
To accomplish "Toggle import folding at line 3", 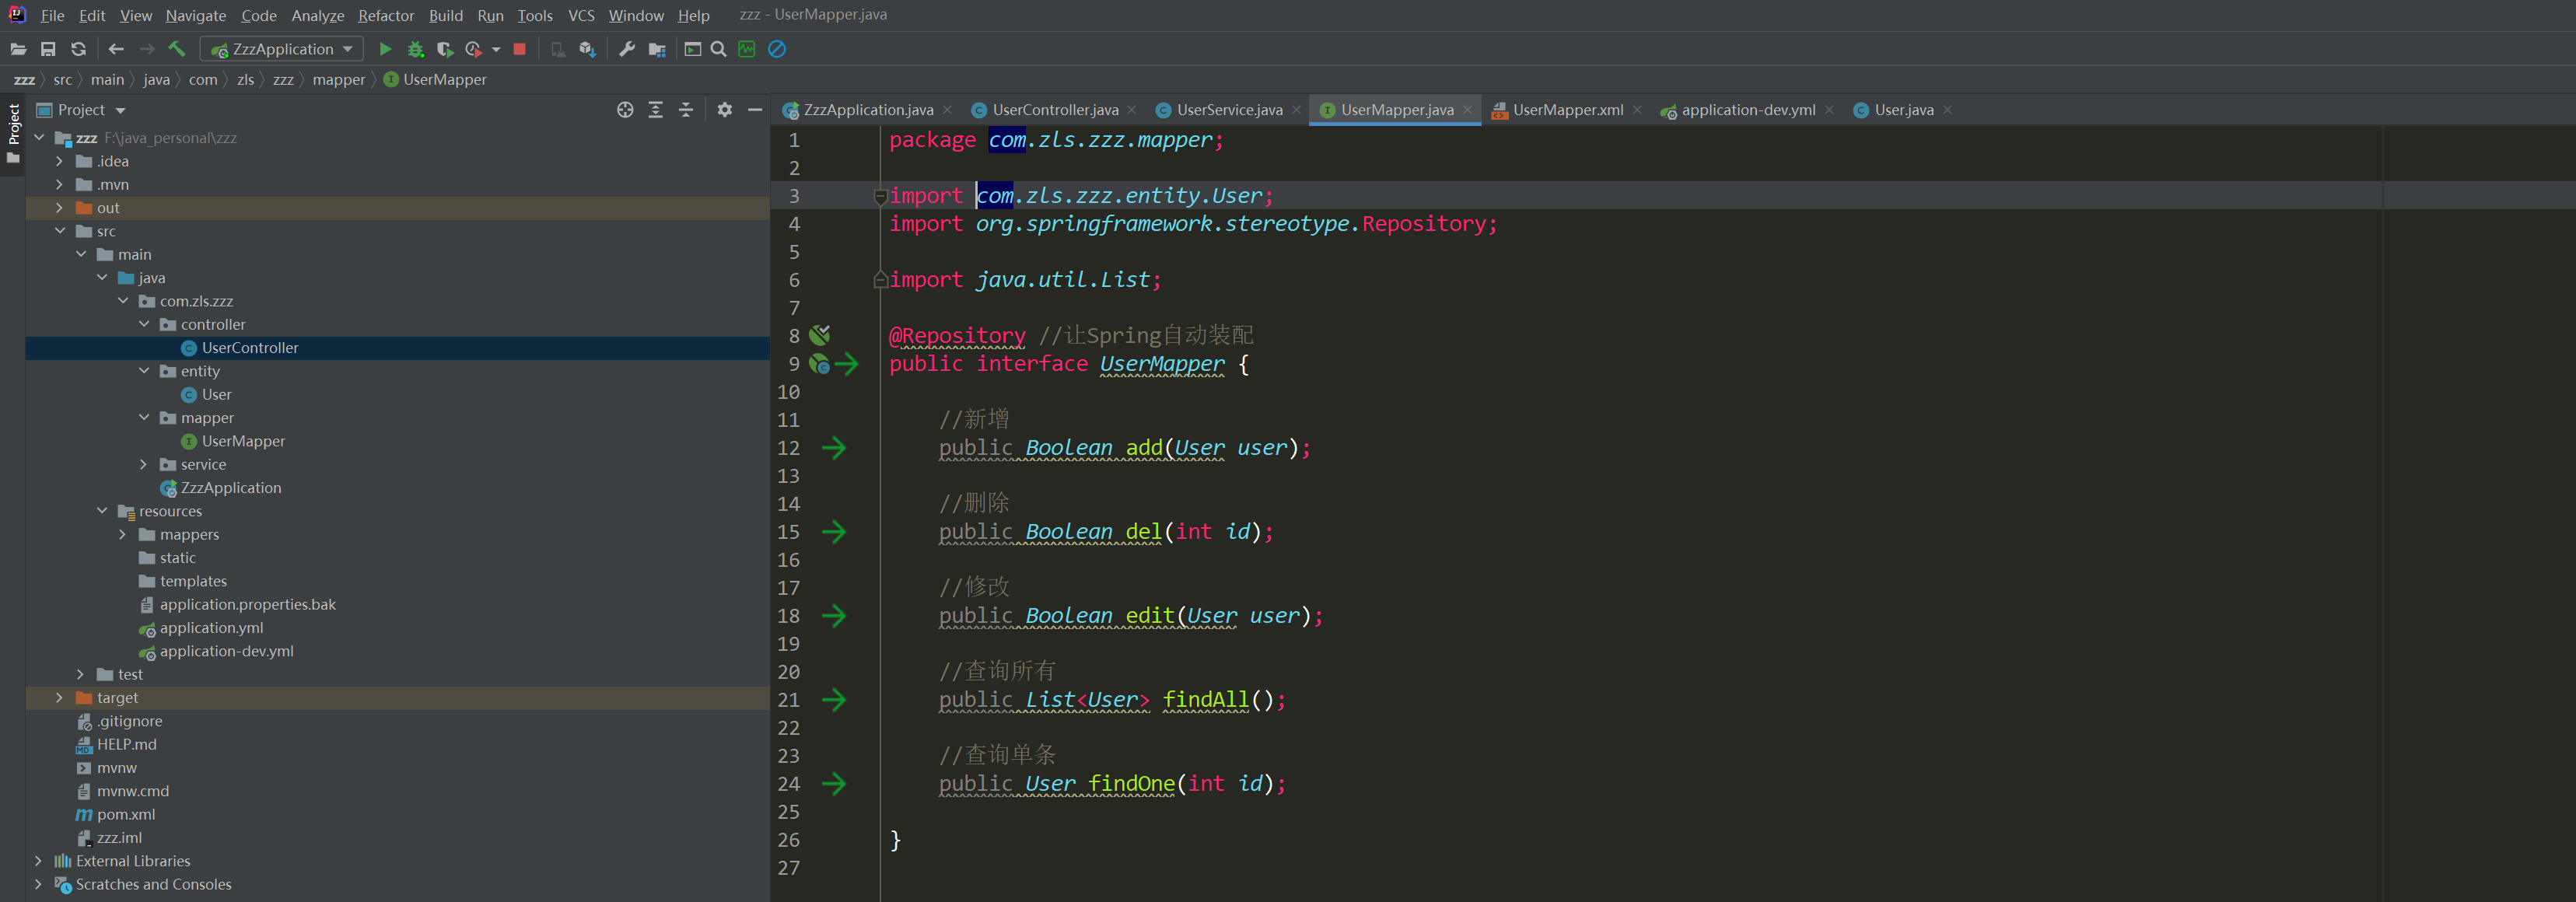I will pos(880,197).
